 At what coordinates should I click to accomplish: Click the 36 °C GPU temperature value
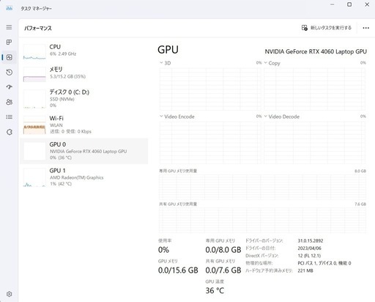coord(215,291)
